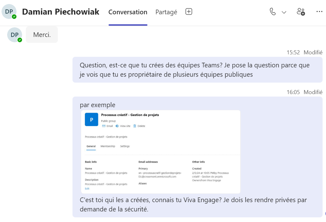This screenshot has width=326, height=222.
Task: Switch to the Conversation tab
Action: pos(128,12)
